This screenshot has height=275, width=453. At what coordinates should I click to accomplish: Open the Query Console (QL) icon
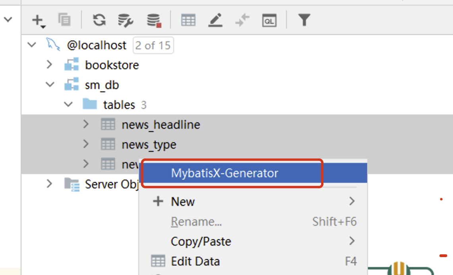click(269, 20)
